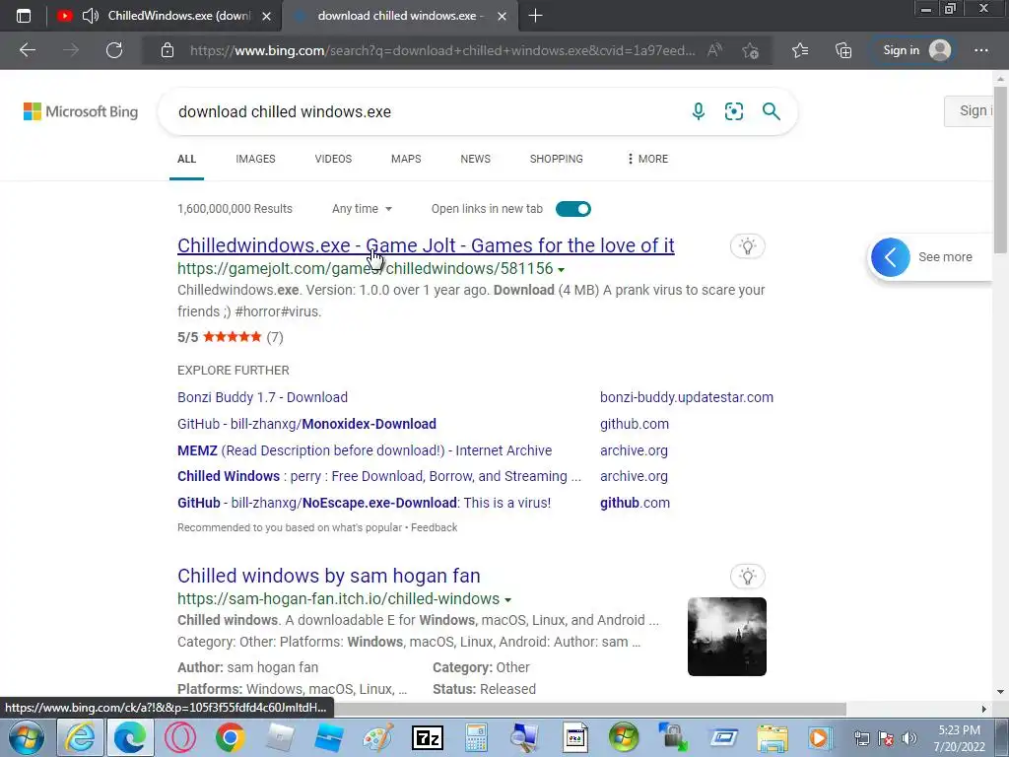Image resolution: width=1009 pixels, height=757 pixels.
Task: Open Chilledwindows.exe Game Jolt result link
Action: (426, 245)
